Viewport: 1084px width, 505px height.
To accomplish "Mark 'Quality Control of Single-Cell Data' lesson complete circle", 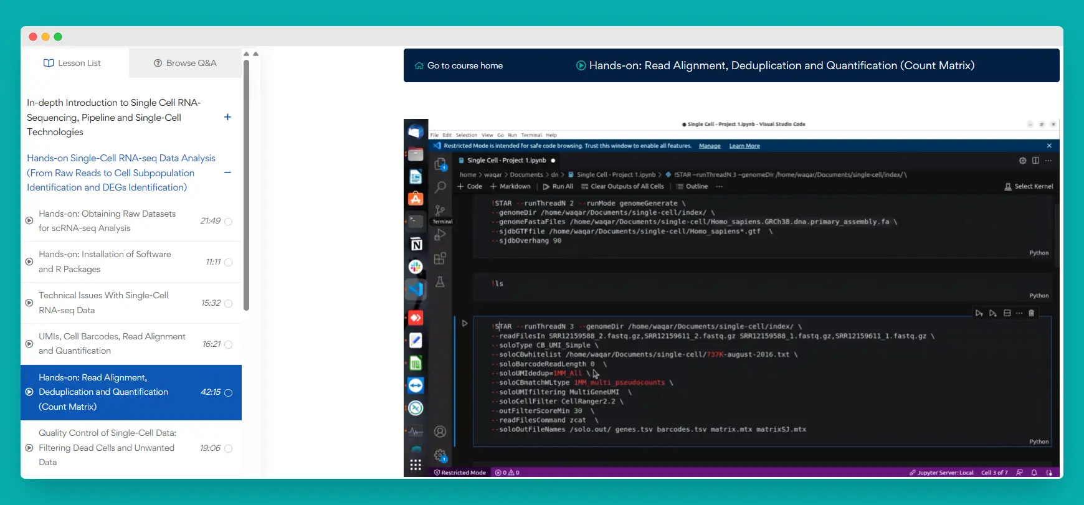I will coord(228,448).
